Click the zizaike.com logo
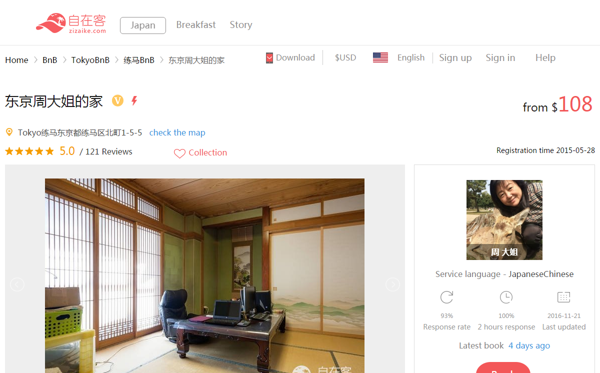The width and height of the screenshot is (600, 373). 70,23
